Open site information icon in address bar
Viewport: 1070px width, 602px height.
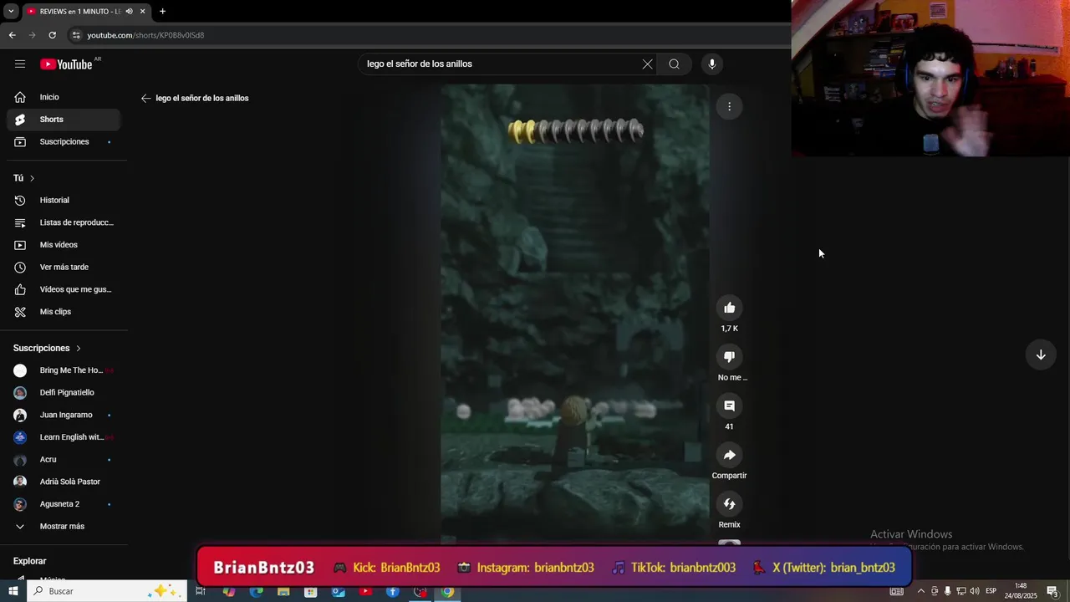[76, 35]
